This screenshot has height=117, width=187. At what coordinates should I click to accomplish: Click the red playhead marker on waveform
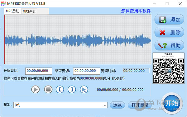point(5,40)
